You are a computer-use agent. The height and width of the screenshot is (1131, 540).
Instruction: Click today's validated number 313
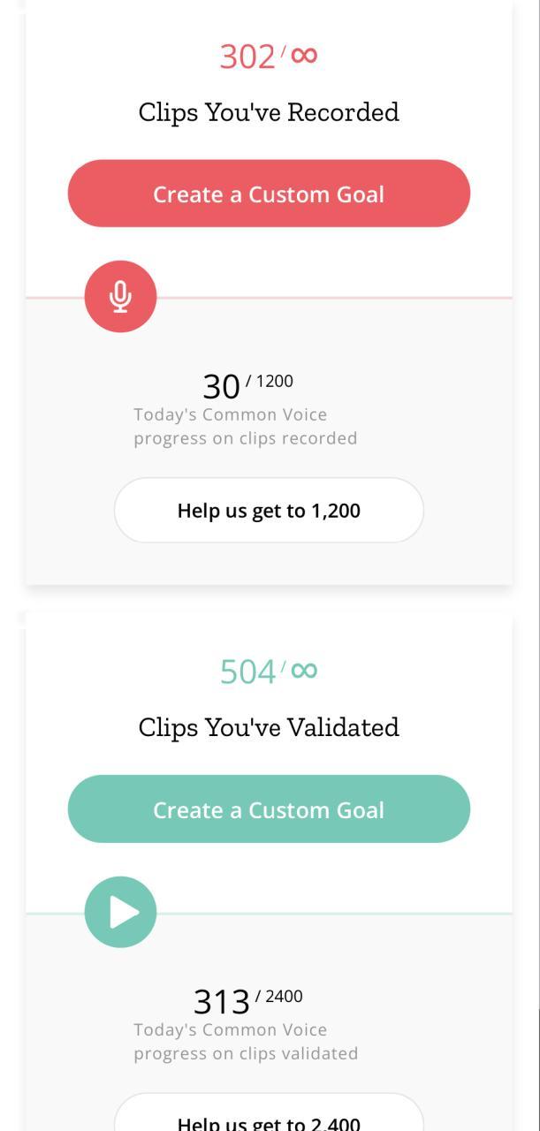point(221,1002)
